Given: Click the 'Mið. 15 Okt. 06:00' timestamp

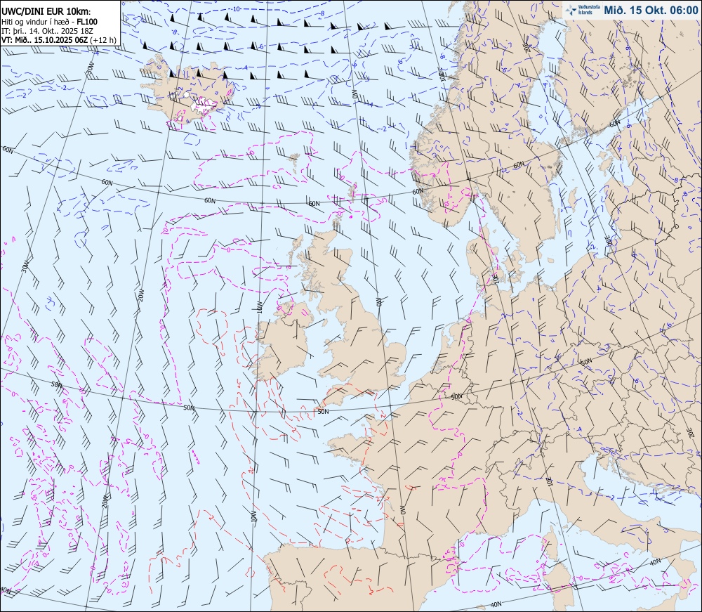Looking at the screenshot, I should (651, 11).
